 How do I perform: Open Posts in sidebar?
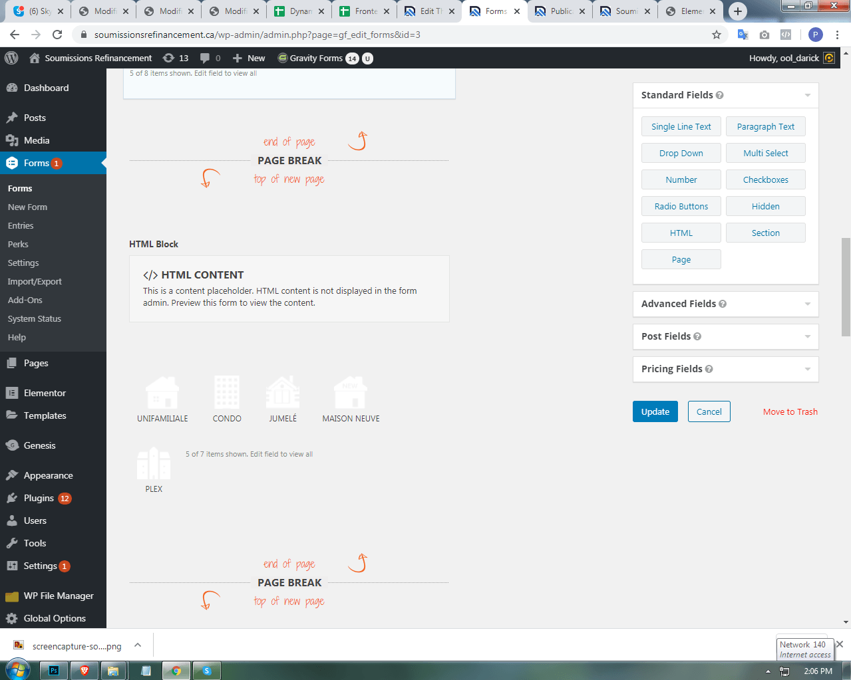pos(53,118)
